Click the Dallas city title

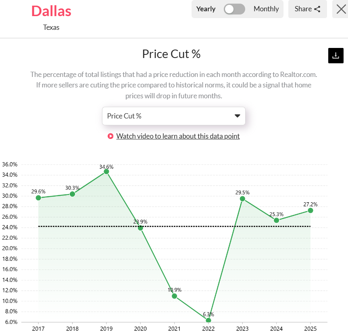coord(51,11)
